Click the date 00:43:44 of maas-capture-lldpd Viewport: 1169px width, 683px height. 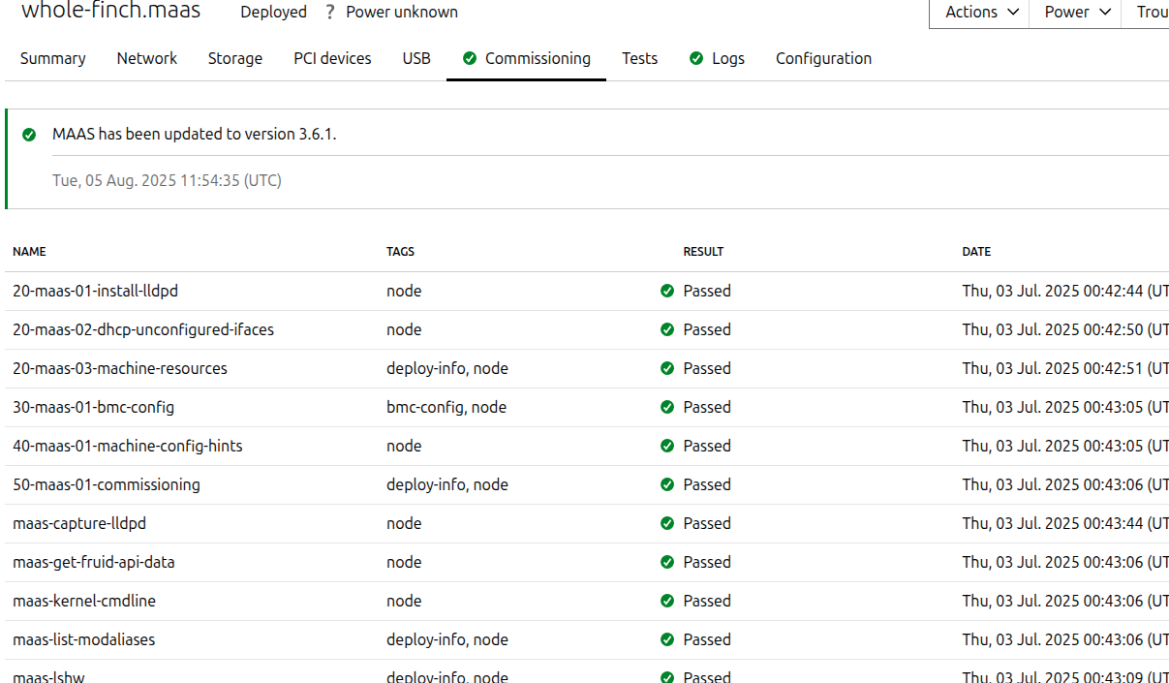point(1065,523)
